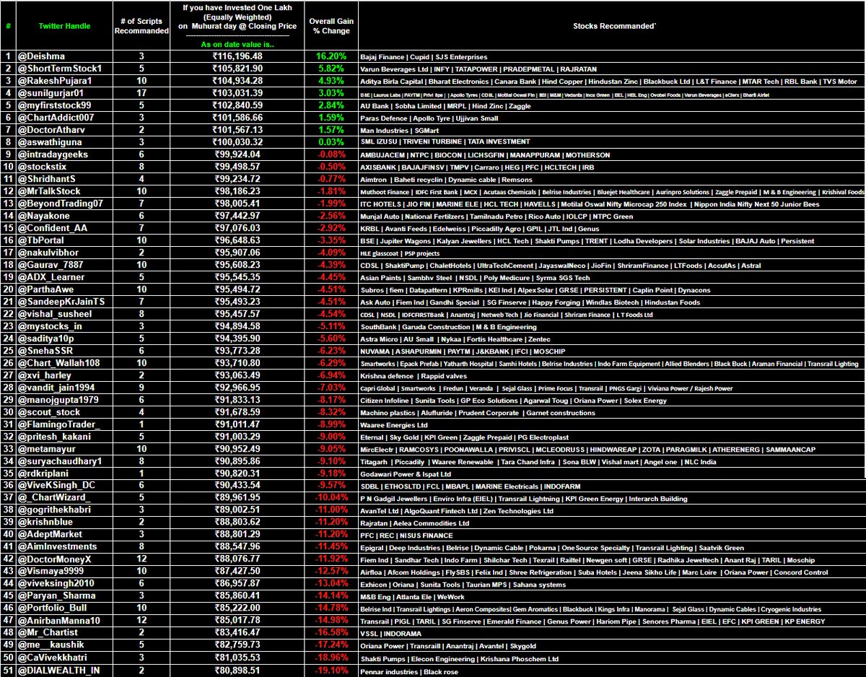The width and height of the screenshot is (866, 677).
Task: Select the -19.10% change cell
Action: pos(331,671)
